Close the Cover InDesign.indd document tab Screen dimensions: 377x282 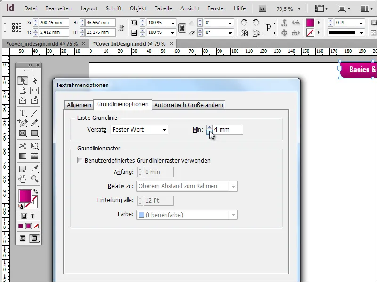pyautogui.click(x=172, y=43)
